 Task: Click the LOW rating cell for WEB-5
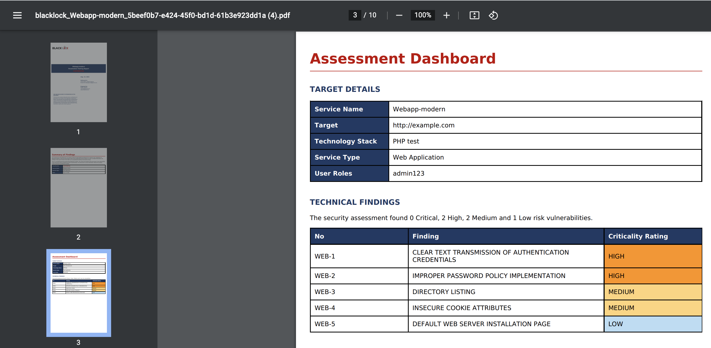[x=653, y=324]
